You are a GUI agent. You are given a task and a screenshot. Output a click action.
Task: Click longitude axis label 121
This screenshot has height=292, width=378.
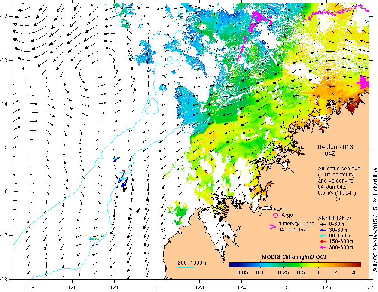(x=115, y=287)
